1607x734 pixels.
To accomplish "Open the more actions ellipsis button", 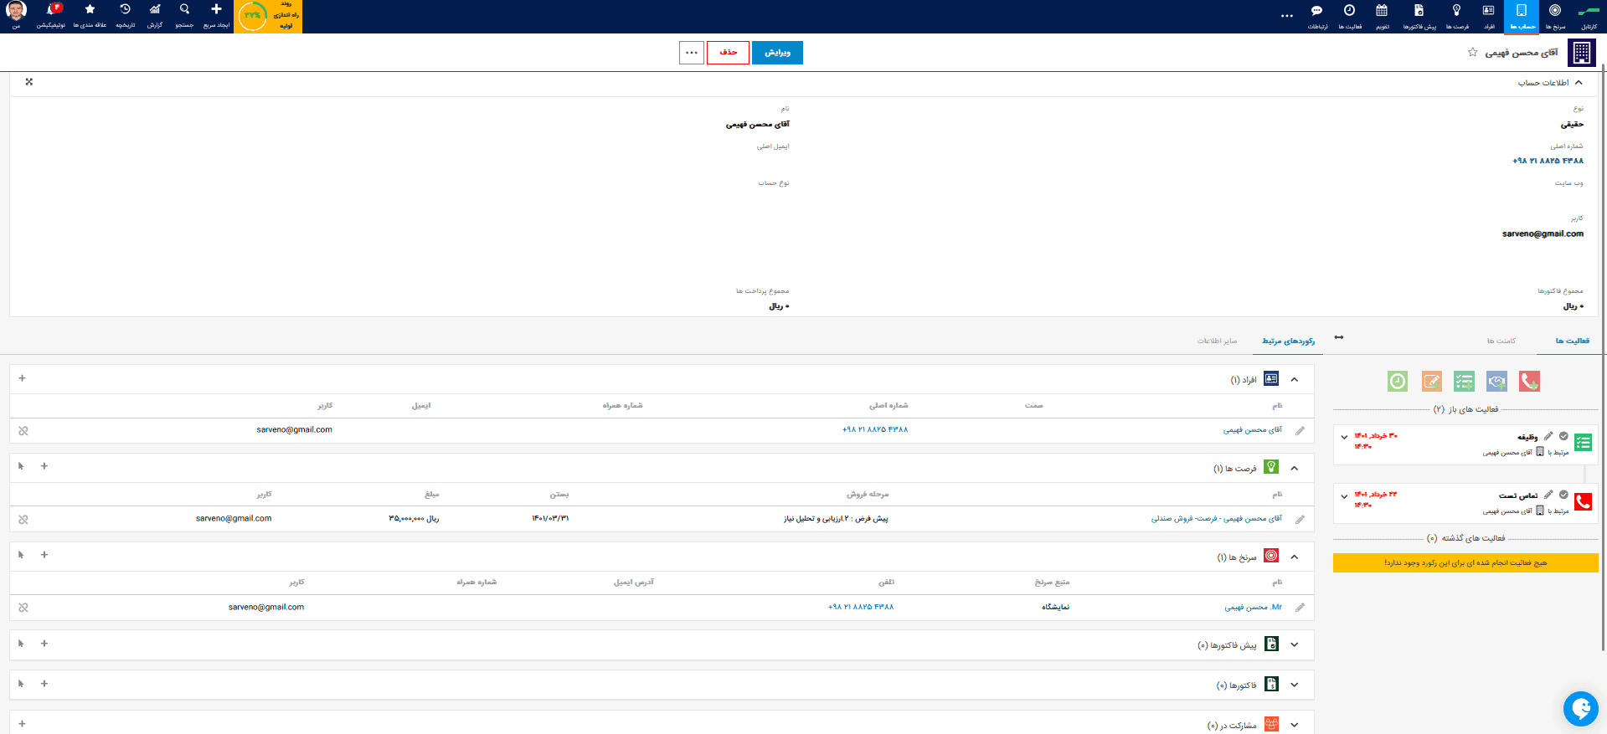I will click(692, 53).
